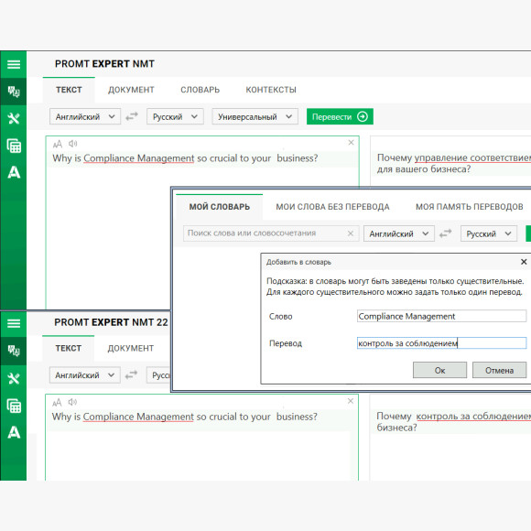531x531 pixels.
Task: Click underlined контроль за соблюдением in NMT 22 translation
Action: pos(473,417)
